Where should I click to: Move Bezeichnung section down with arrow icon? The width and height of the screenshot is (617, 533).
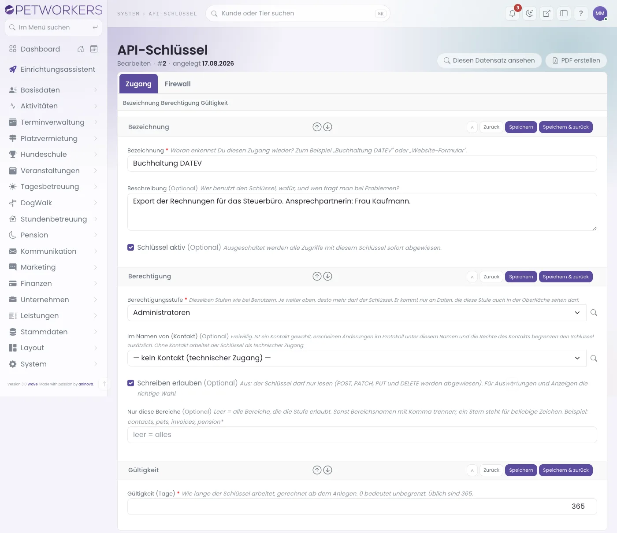[x=327, y=127]
